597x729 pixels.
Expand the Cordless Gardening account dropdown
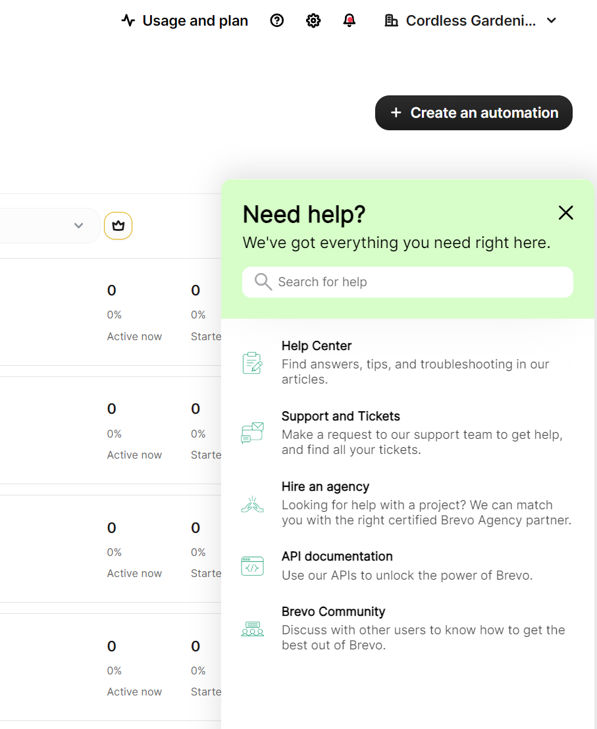[x=551, y=20]
